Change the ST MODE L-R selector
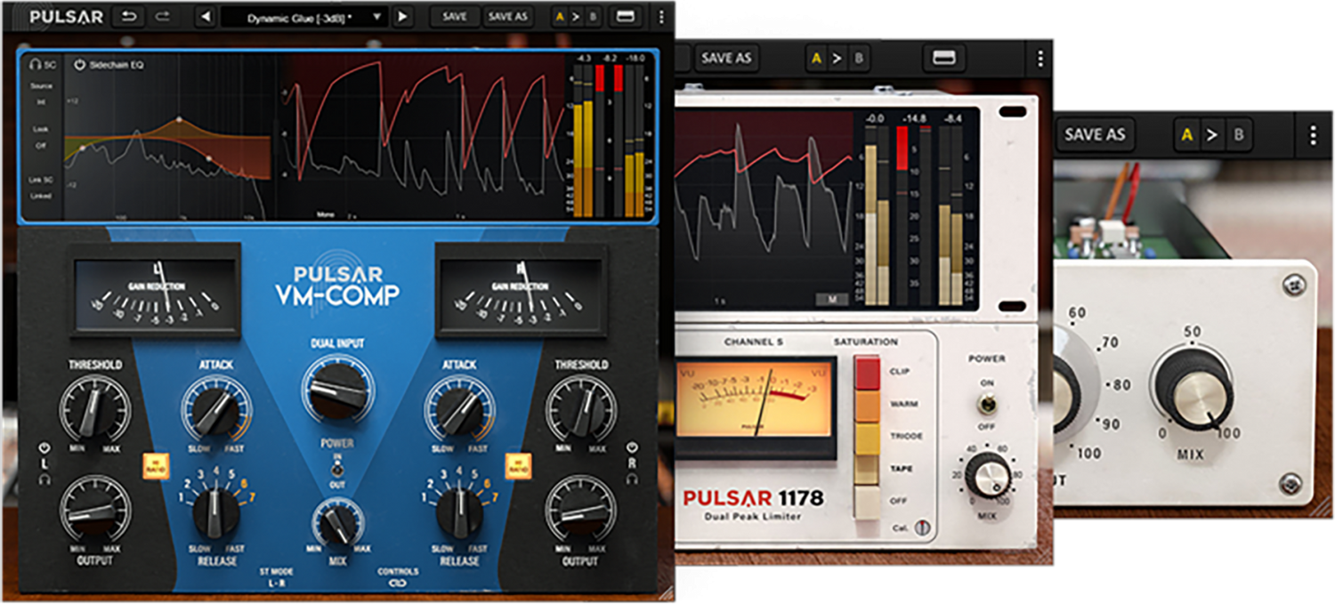The height and width of the screenshot is (604, 1335). pos(276,584)
